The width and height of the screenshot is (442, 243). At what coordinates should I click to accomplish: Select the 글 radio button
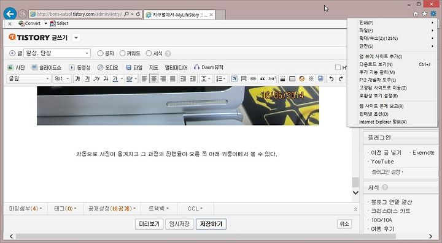[x=12, y=53]
